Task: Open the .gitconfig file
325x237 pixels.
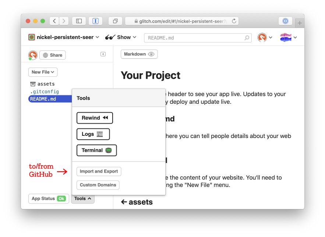Action: click(x=45, y=92)
